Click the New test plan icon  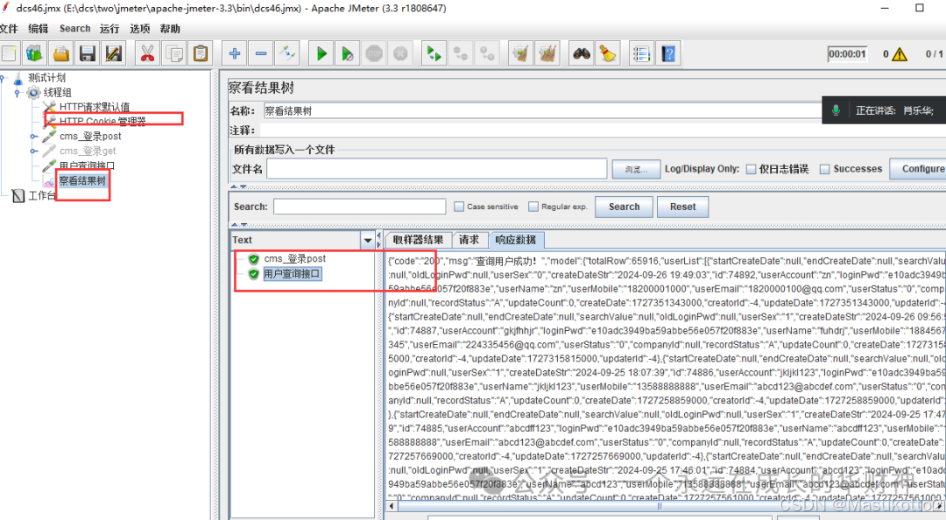[9, 53]
